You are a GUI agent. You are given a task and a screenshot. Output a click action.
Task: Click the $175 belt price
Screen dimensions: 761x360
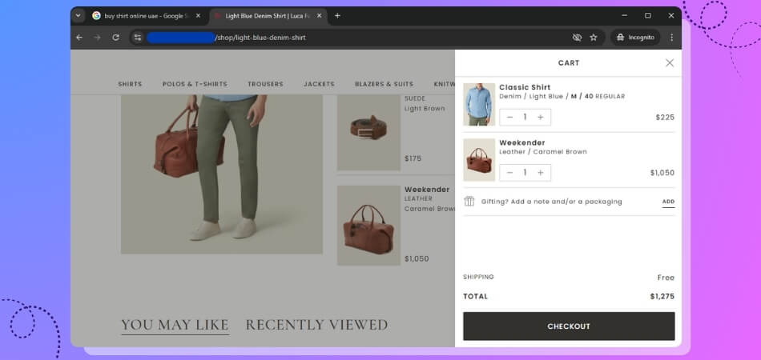(413, 158)
